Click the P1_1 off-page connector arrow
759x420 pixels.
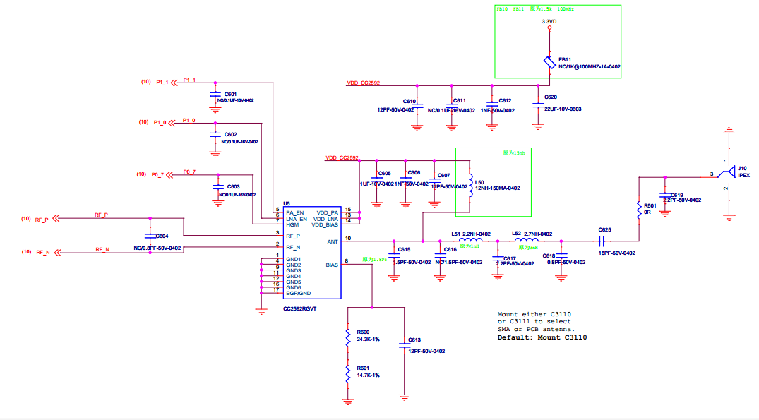click(x=174, y=83)
